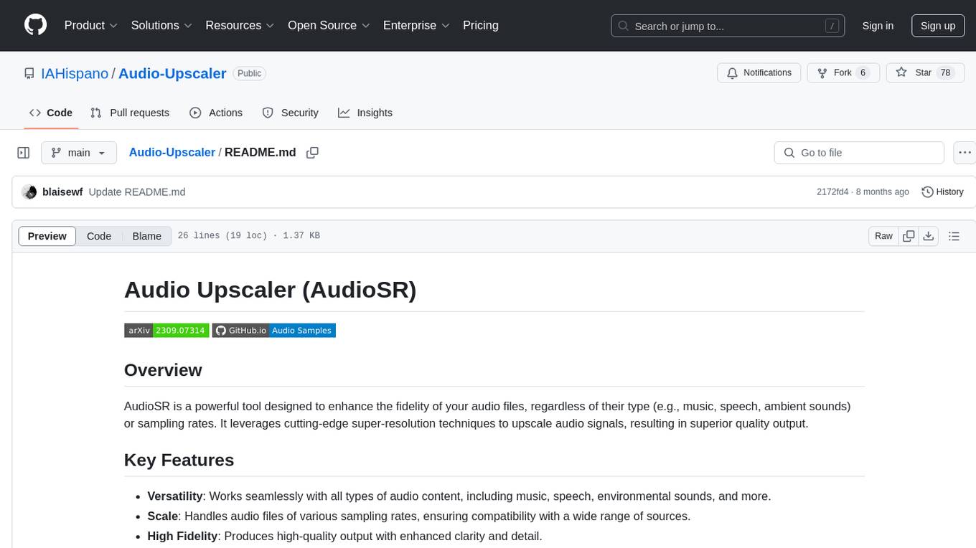
Task: Expand the Resources menu
Action: click(x=240, y=25)
